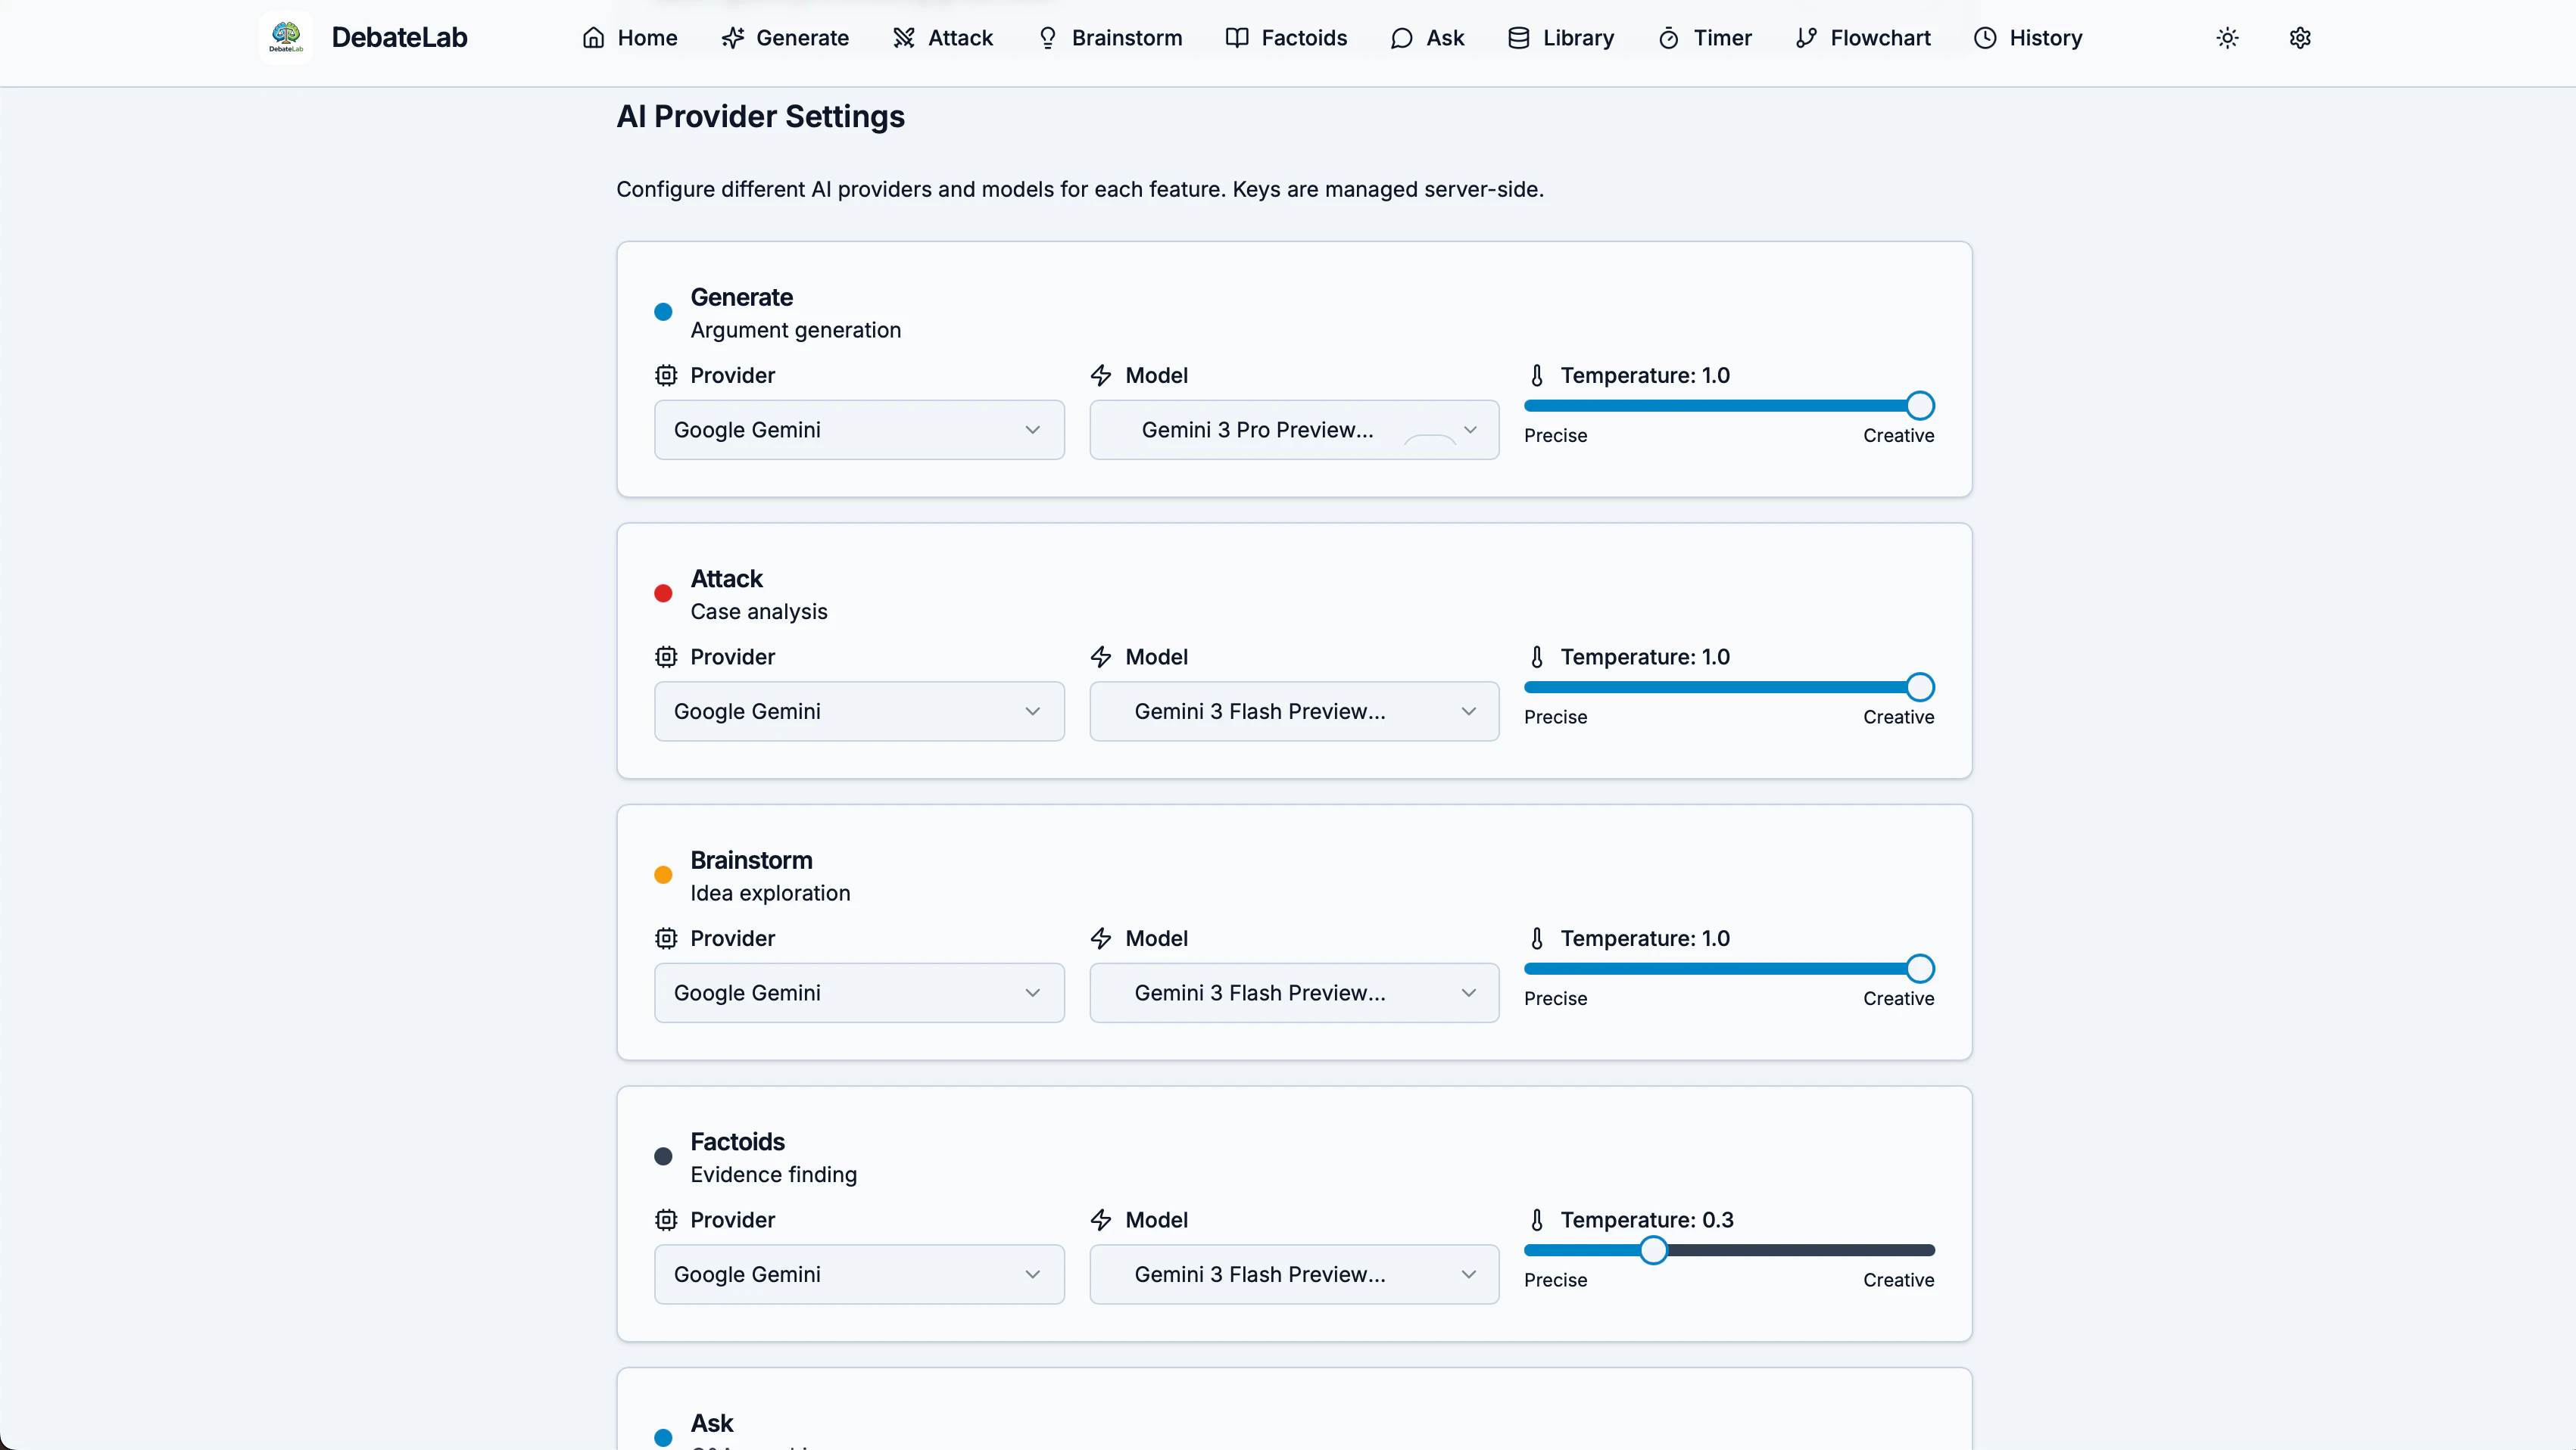Click the Brainstorm temperature slider thumb
The image size is (2576, 1450).
[1919, 969]
